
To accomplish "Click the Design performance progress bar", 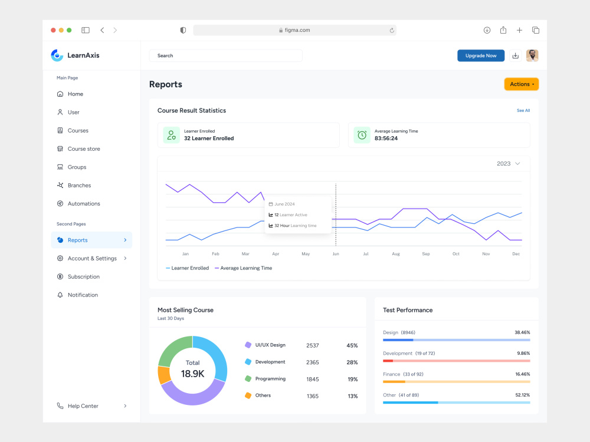I will (x=457, y=340).
